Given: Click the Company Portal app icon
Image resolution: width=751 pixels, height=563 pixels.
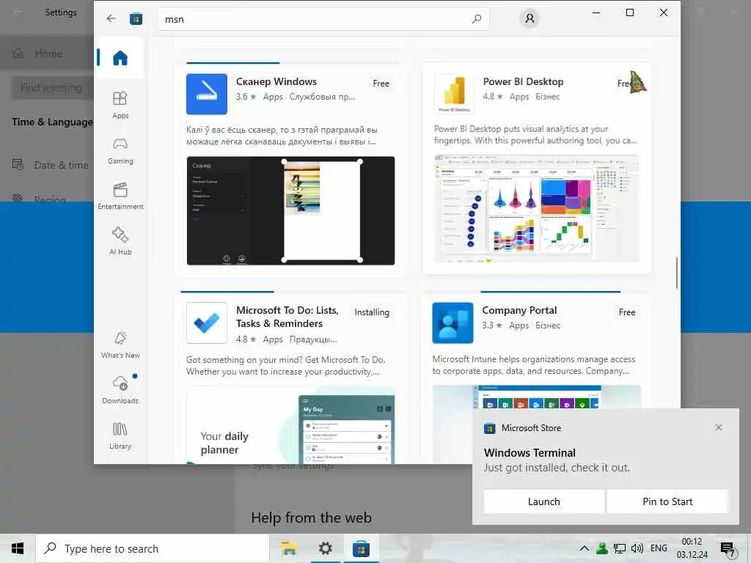Looking at the screenshot, I should (x=453, y=323).
